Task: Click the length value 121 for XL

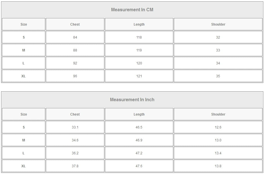Action: point(139,76)
